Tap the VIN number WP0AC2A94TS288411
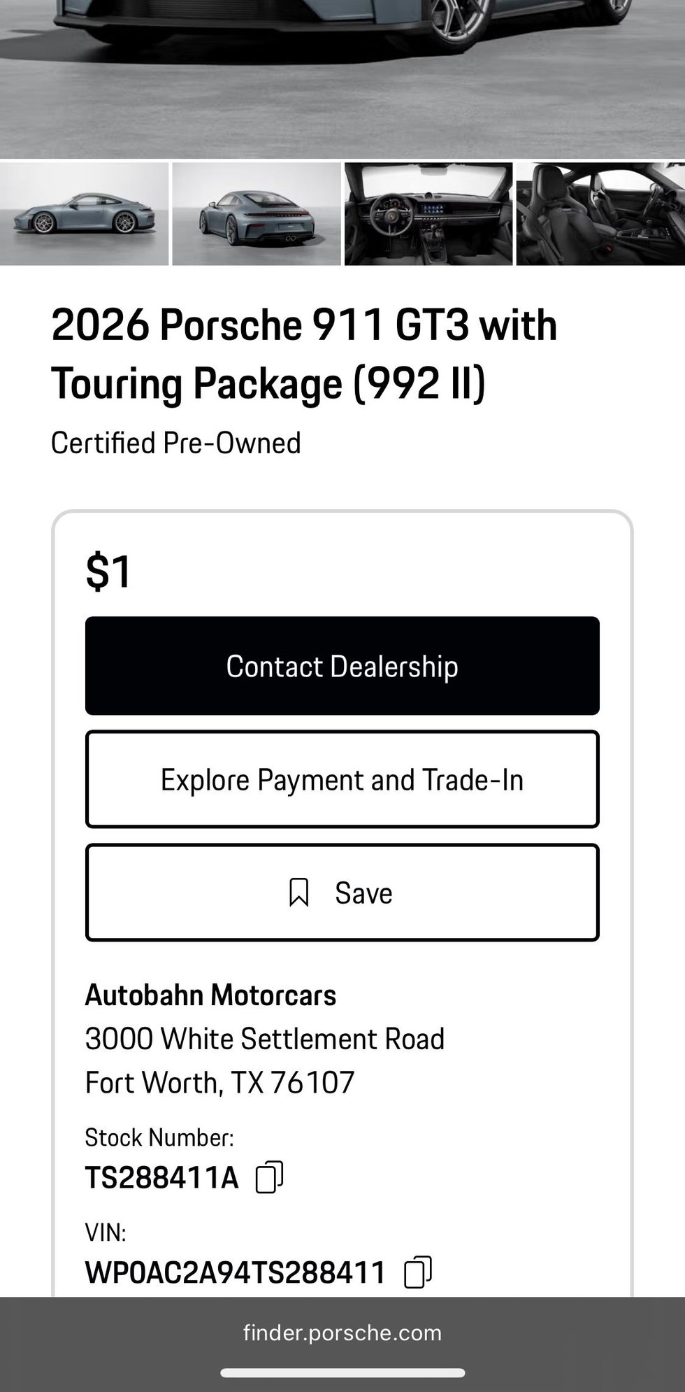 (x=235, y=1272)
